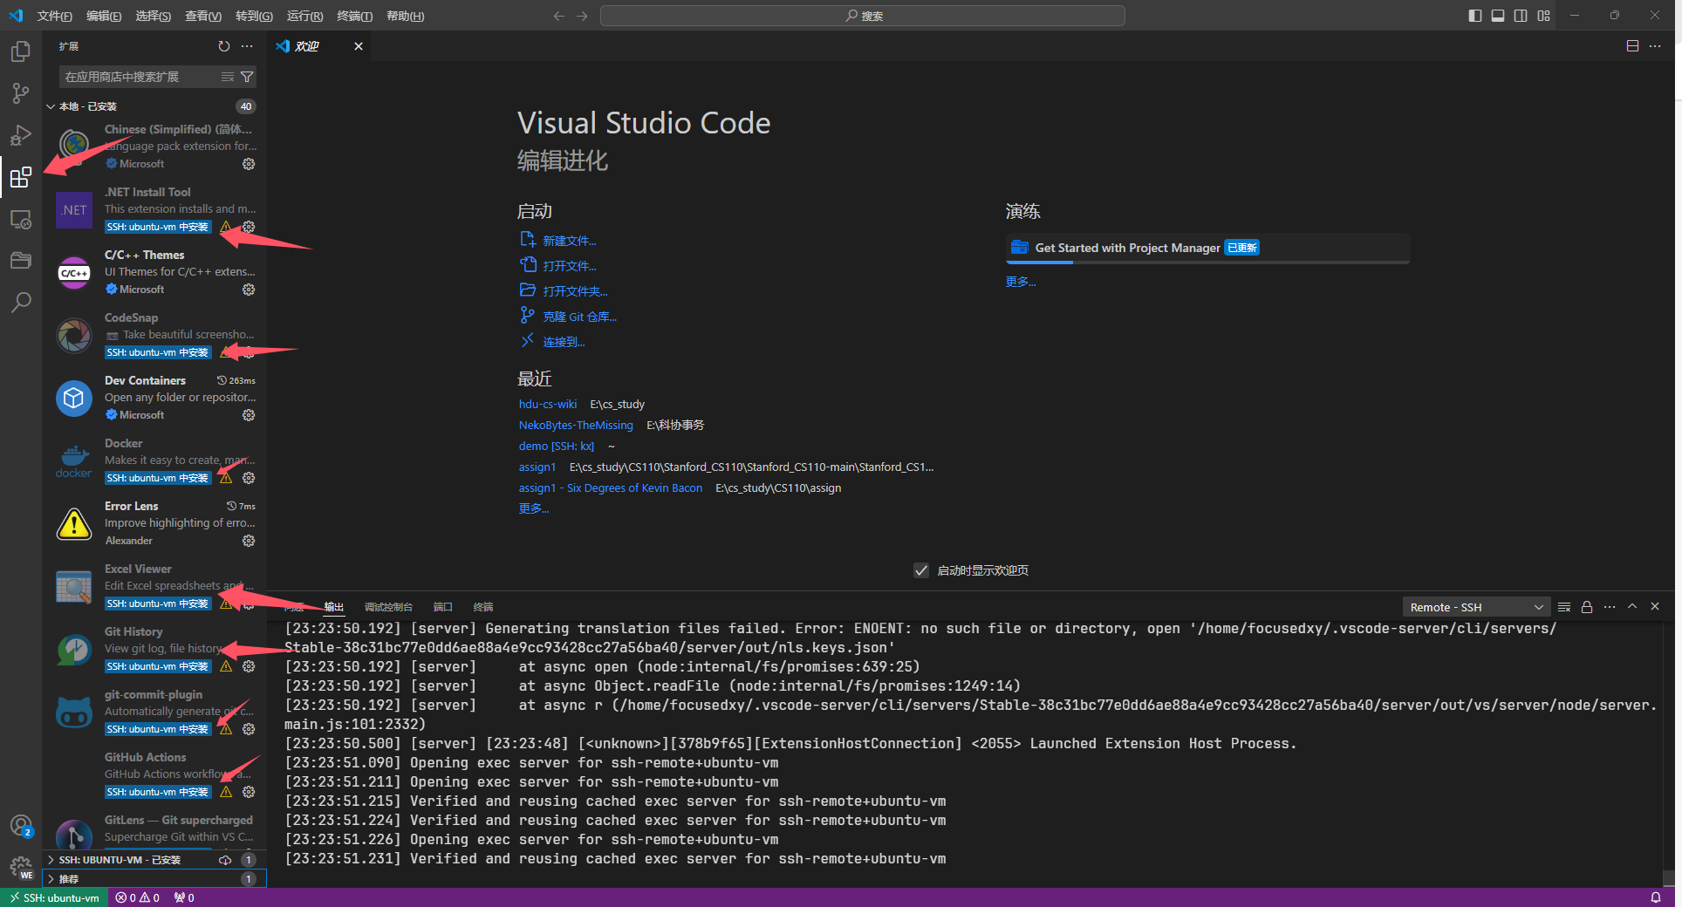Toggle output scroll lock
Screen dimensions: 1682x907
(x=1587, y=607)
